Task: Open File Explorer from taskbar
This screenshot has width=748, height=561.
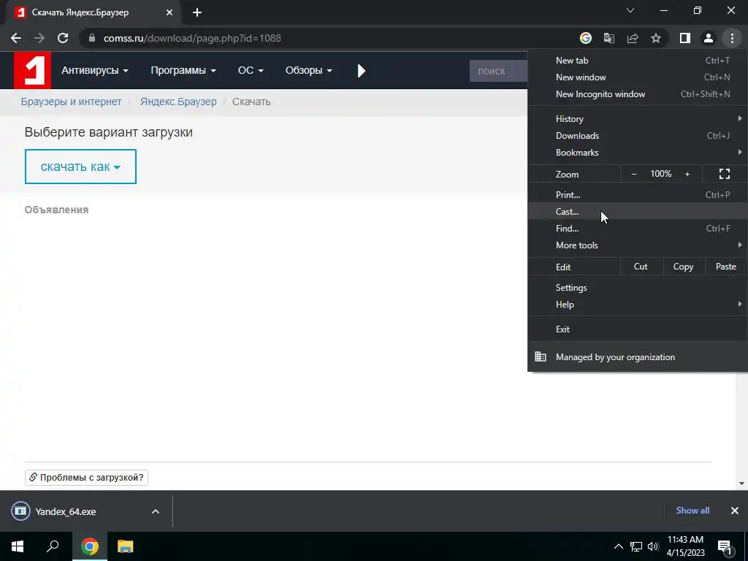Action: (126, 546)
